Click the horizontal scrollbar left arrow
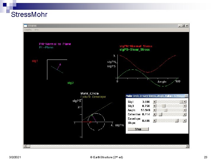The height and width of the screenshot is (160, 213). point(25,146)
